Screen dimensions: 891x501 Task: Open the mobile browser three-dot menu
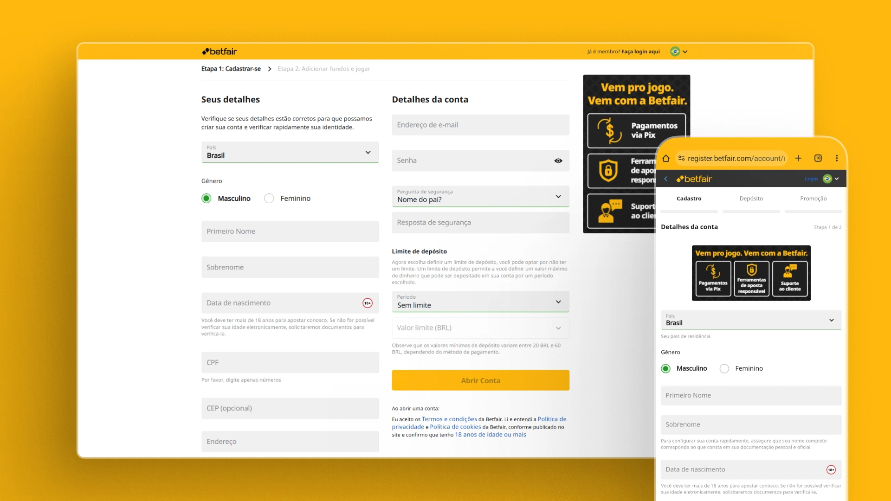coord(837,158)
